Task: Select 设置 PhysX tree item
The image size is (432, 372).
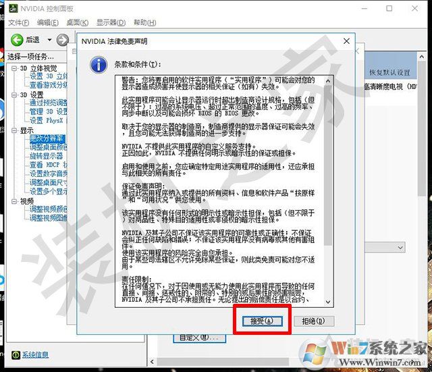Action: click(x=48, y=120)
